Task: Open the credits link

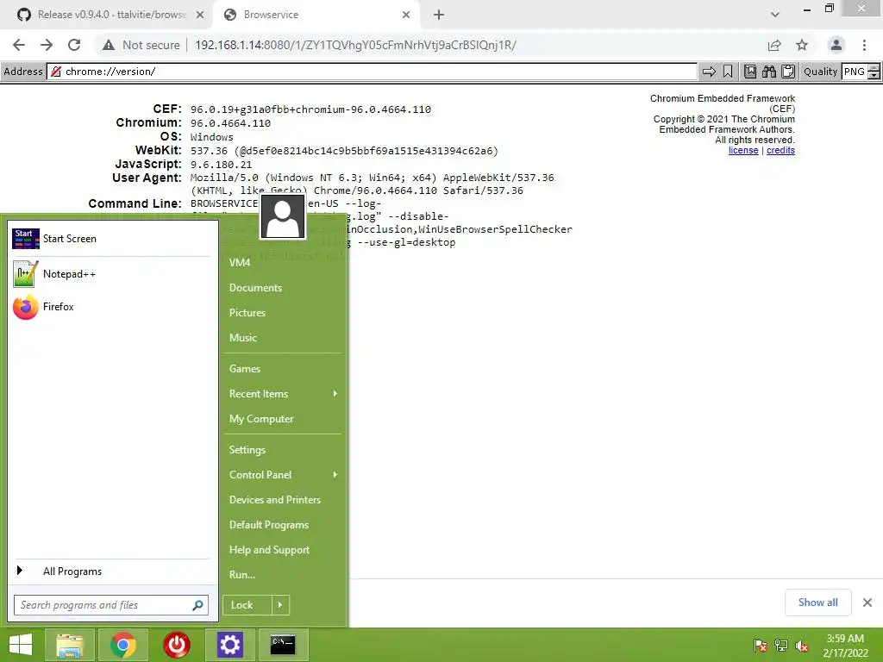Action: [780, 150]
